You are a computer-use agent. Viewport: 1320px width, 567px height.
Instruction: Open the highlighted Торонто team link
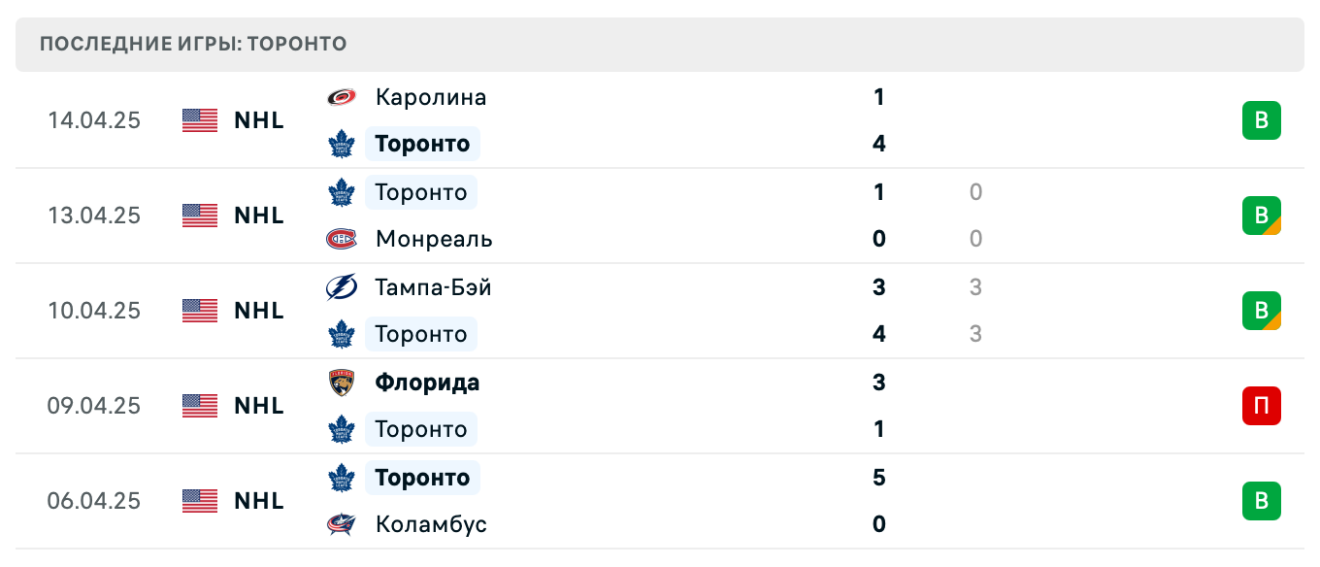(422, 144)
